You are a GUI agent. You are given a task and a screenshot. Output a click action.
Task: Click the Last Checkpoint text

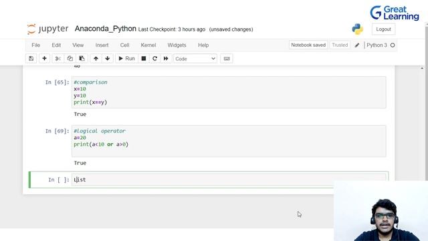pyautogui.click(x=172, y=29)
